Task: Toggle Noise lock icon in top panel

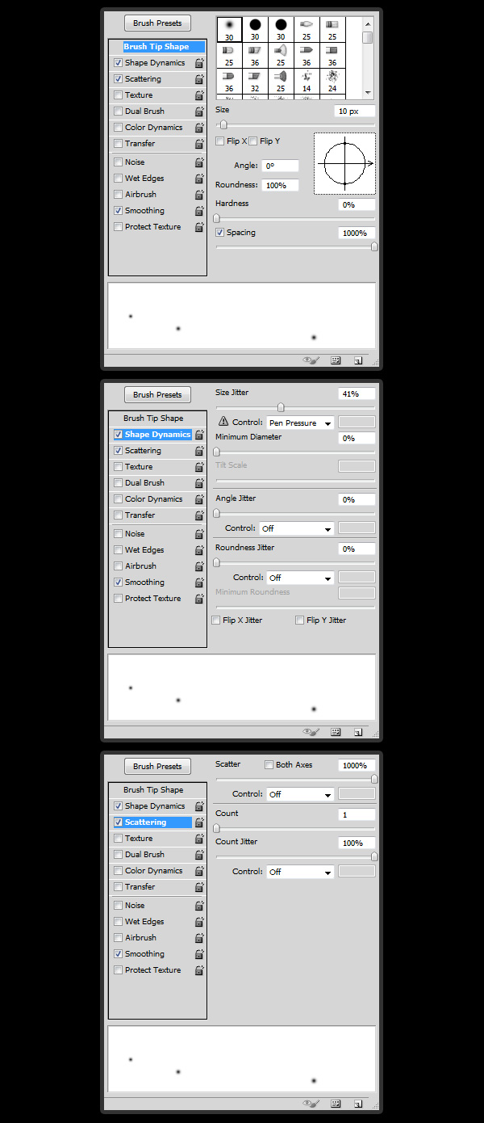Action: point(199,162)
